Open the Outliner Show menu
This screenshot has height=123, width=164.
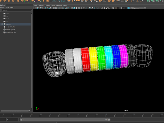coord(7,7)
